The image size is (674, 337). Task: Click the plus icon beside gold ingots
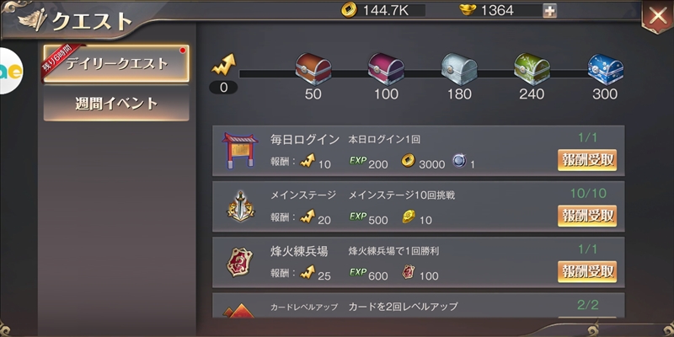pos(550,11)
